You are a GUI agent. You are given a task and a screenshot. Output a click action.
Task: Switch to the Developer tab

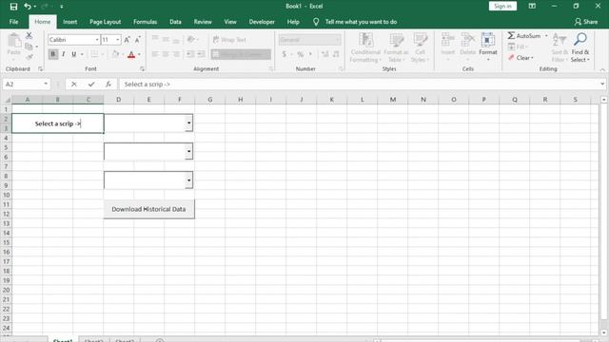tap(262, 22)
